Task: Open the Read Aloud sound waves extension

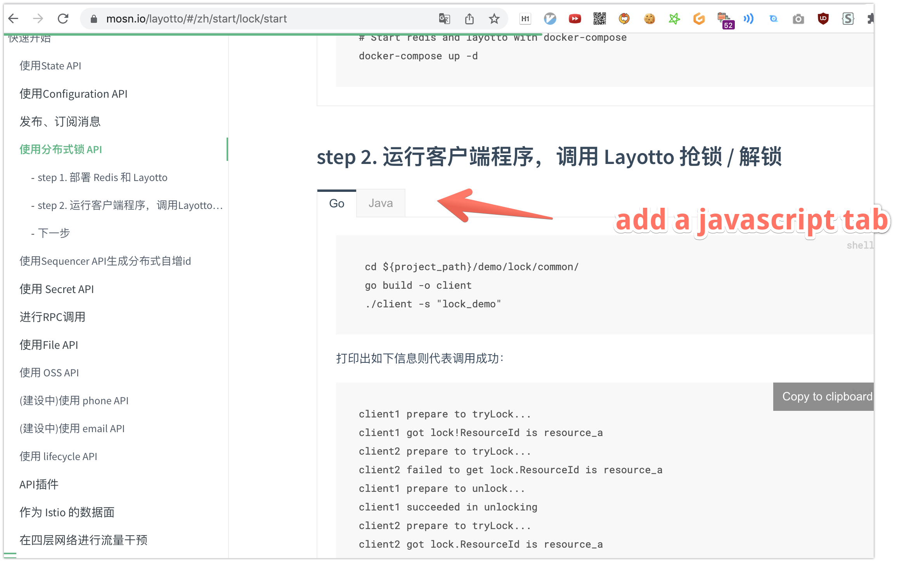Action: [749, 18]
